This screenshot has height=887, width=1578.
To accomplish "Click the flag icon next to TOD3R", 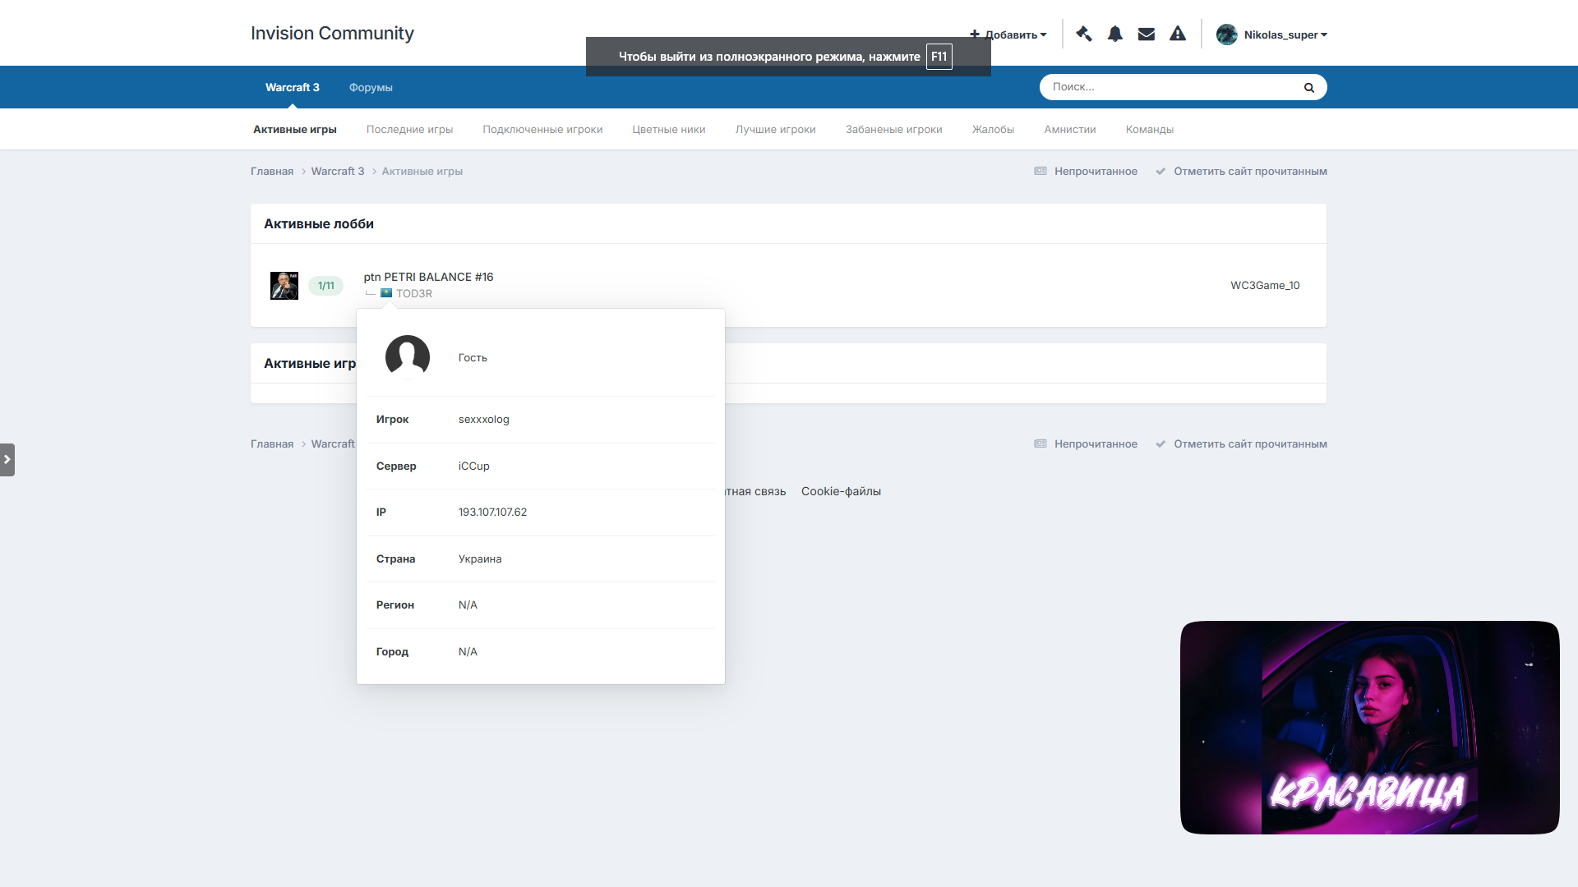I will pyautogui.click(x=386, y=293).
